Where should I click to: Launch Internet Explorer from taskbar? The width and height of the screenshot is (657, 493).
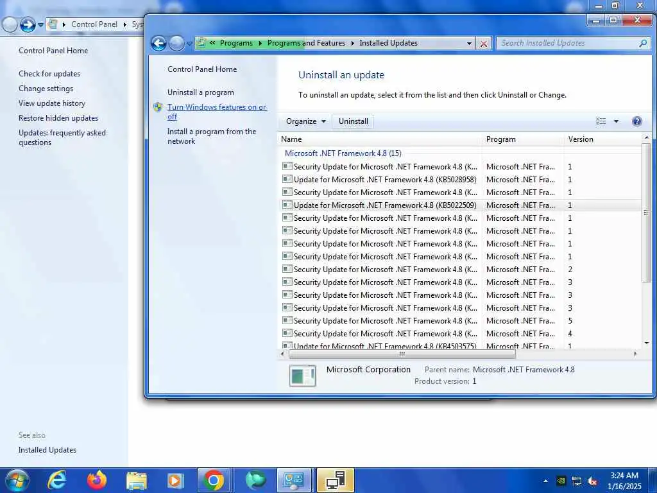[x=57, y=480]
